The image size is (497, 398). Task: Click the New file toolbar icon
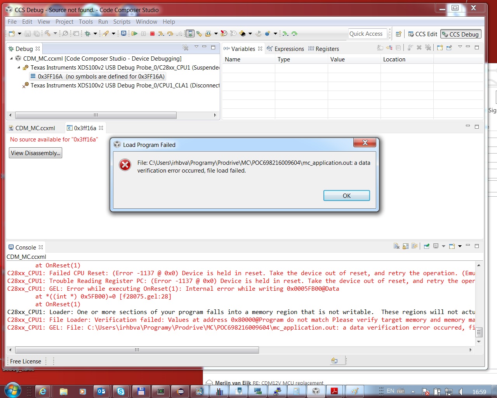(12, 34)
